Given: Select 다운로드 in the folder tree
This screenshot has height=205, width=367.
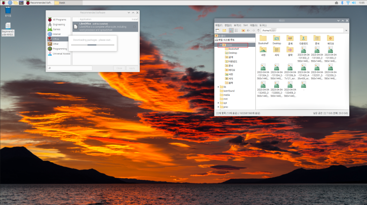Looking at the screenshot, I should [x=231, y=62].
